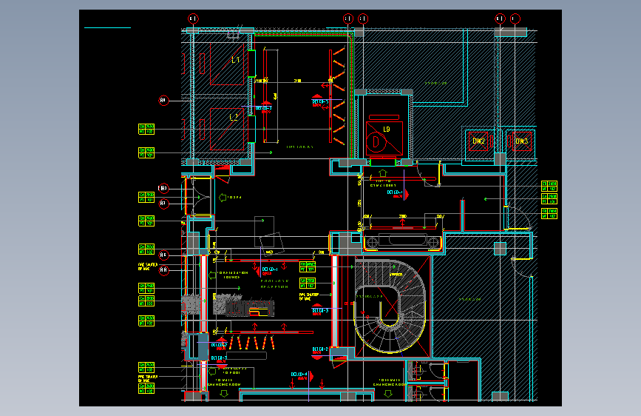Select the FIRE SHUTTER BY MAC note beside the AA bubble

[148, 266]
